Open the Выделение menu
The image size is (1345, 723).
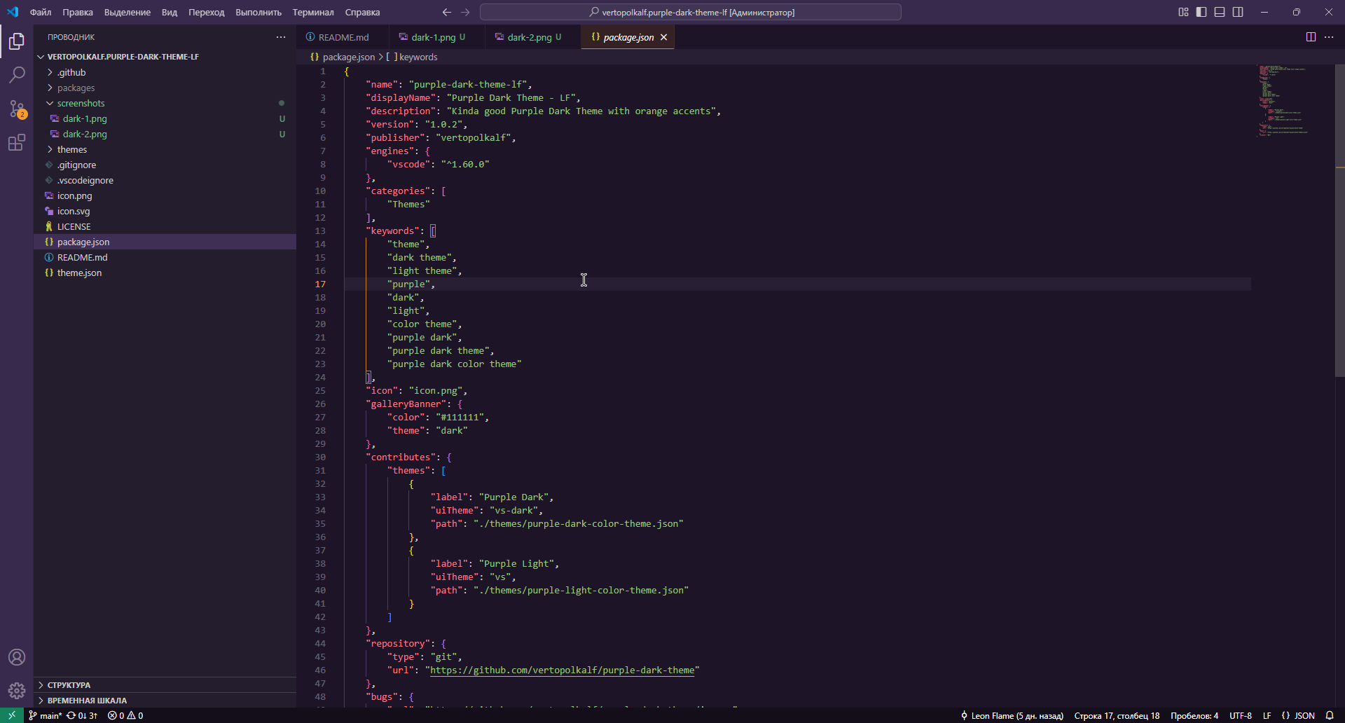(127, 12)
